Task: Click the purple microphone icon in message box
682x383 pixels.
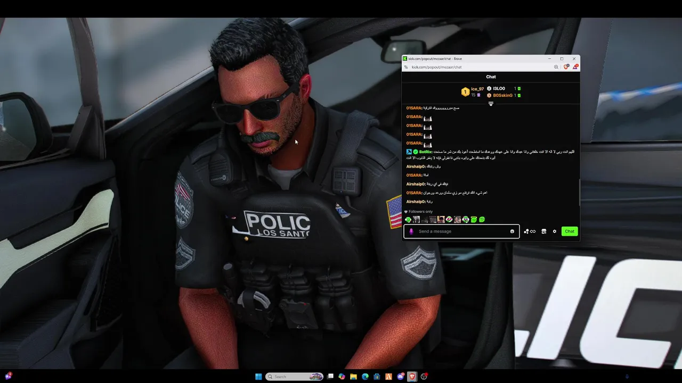Action: [x=411, y=231]
